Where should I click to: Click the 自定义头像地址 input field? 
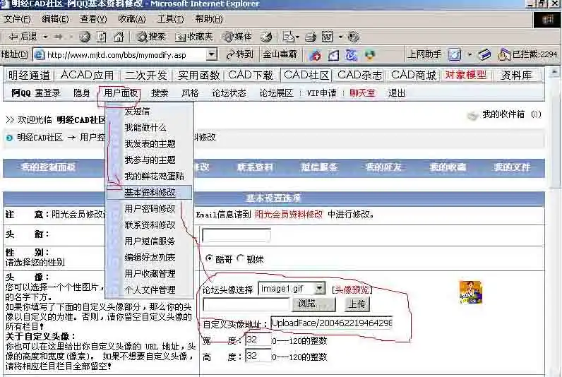(332, 323)
